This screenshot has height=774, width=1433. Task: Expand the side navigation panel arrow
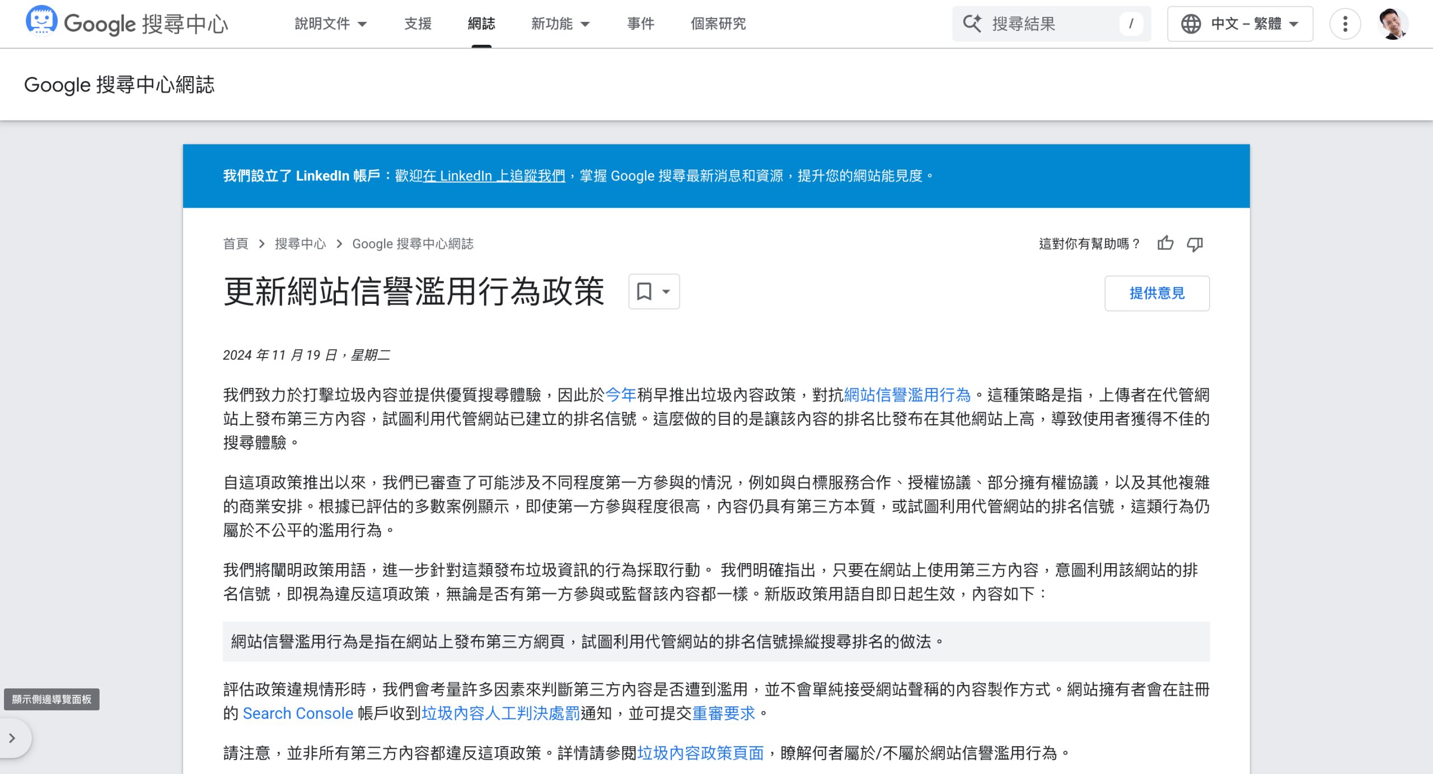(x=12, y=738)
